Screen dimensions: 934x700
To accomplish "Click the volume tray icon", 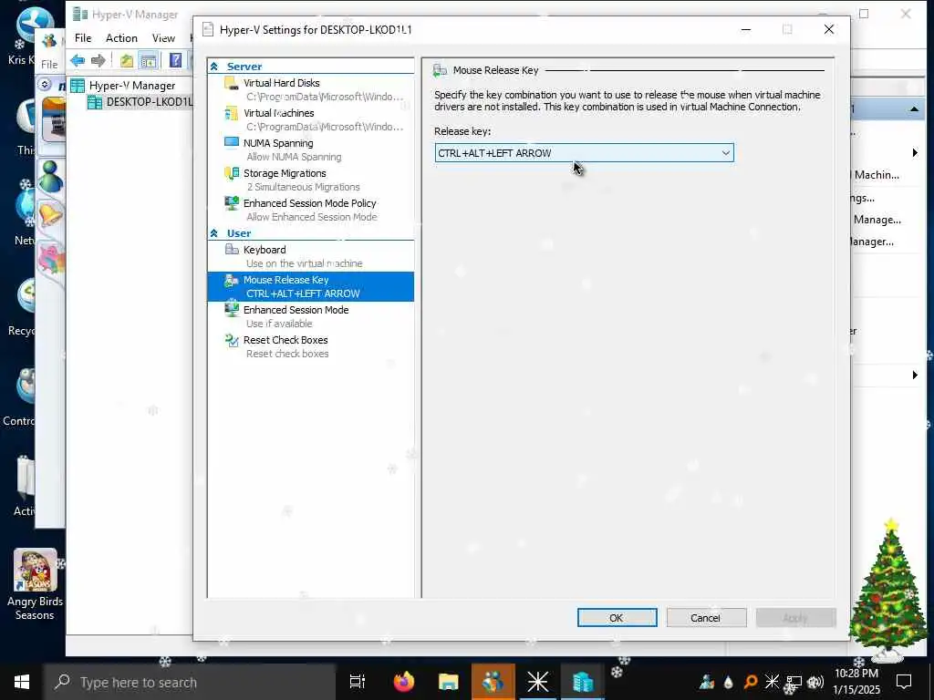I will point(815,682).
